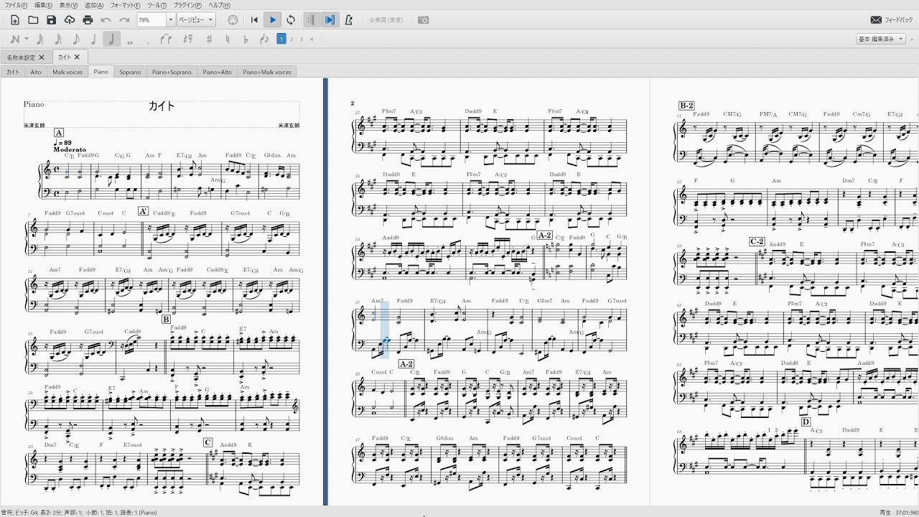Select the half note duration

click(x=111, y=39)
